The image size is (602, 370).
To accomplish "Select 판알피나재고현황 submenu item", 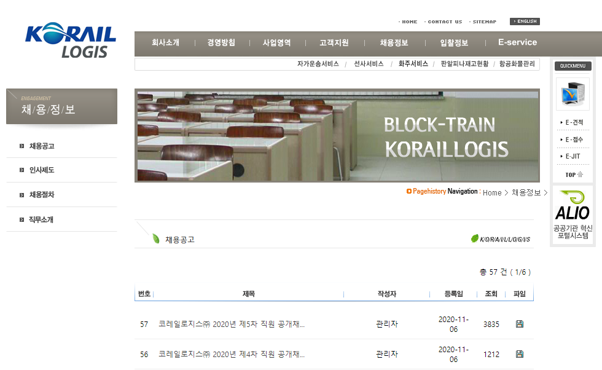I will pyautogui.click(x=464, y=64).
